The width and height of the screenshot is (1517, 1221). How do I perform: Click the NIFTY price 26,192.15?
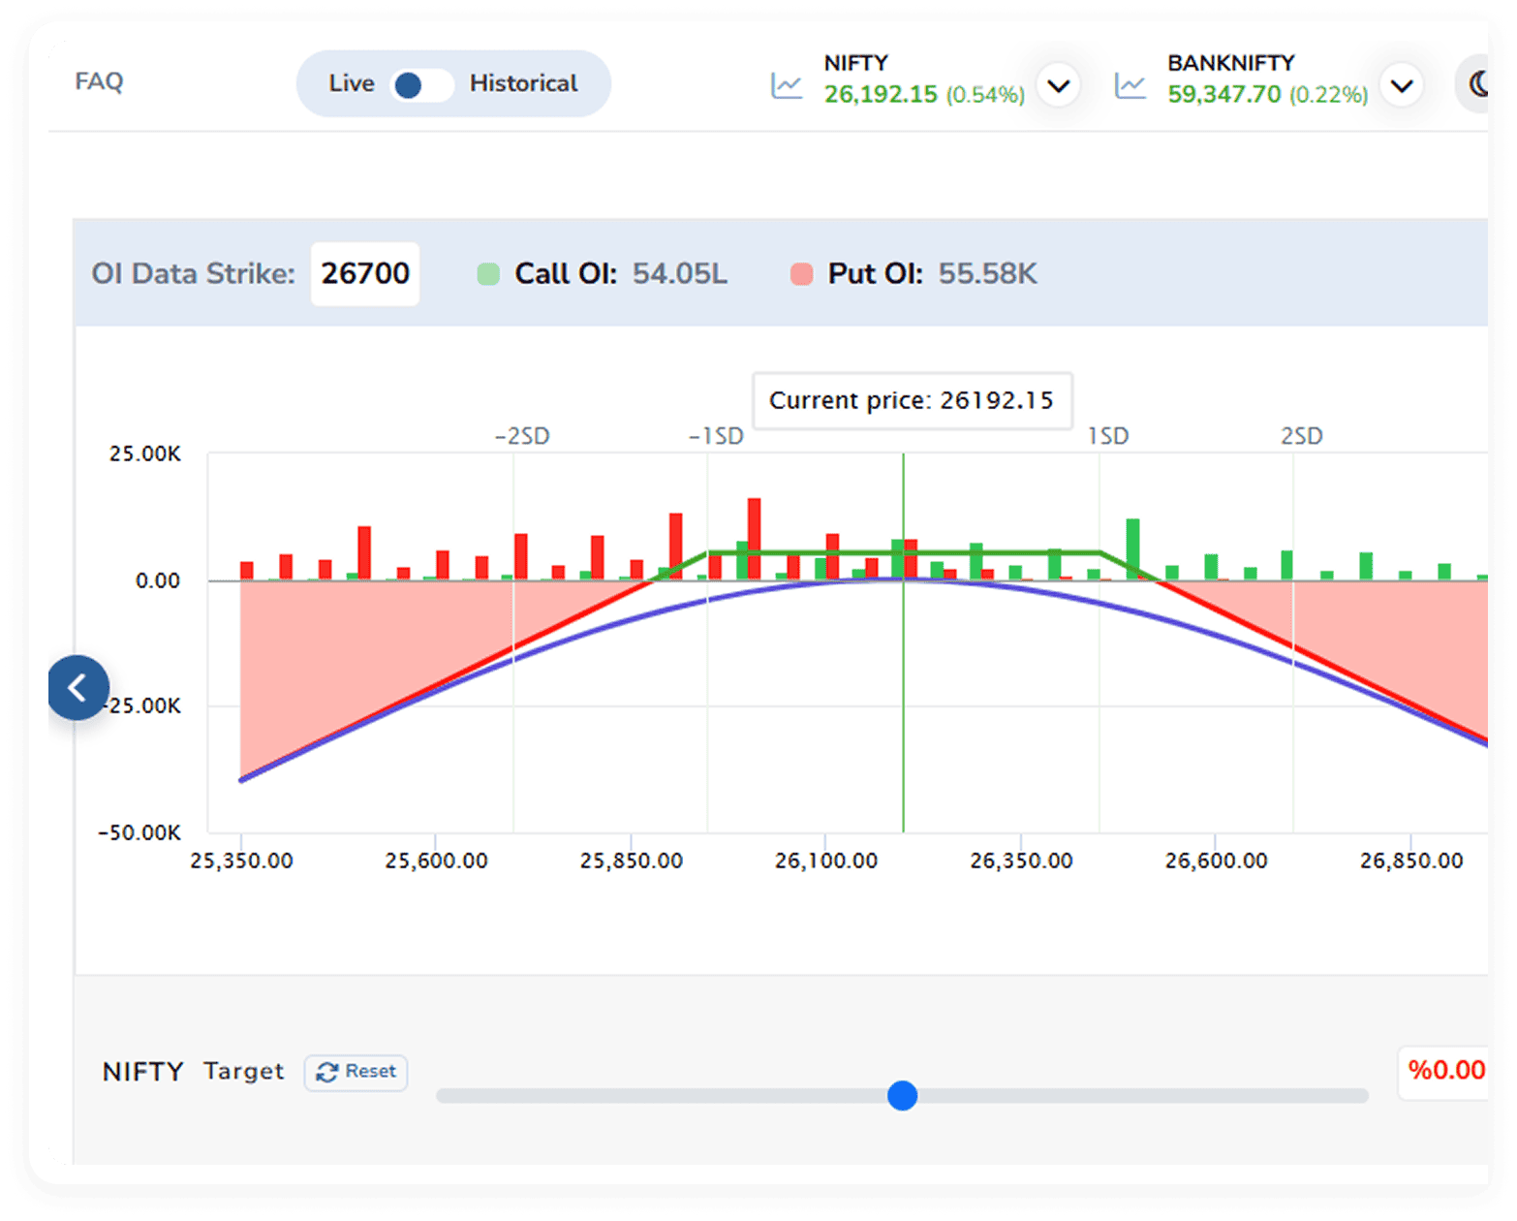click(880, 94)
